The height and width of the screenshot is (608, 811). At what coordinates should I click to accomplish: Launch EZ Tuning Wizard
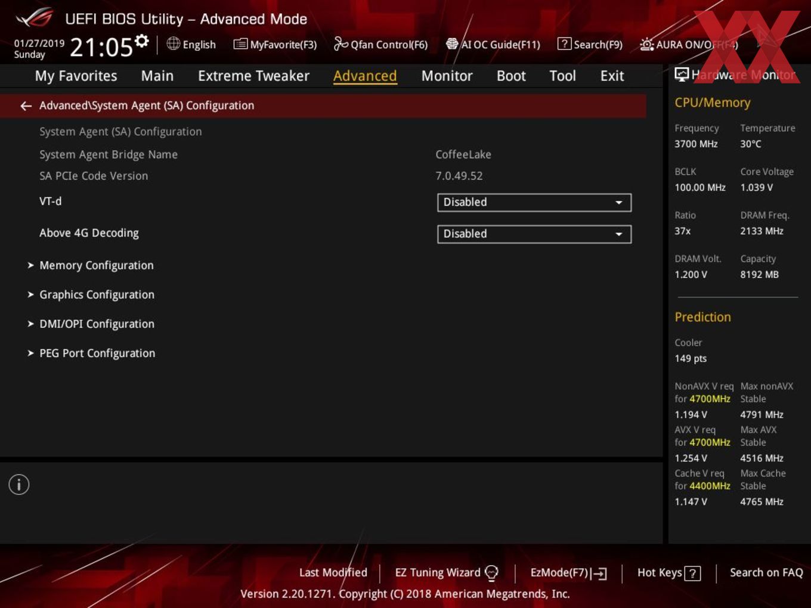(x=447, y=573)
